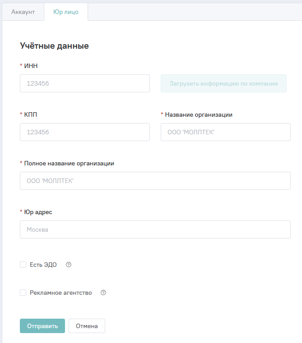Open the help icon beside Рекламное агентство
Image resolution: width=302 pixels, height=343 pixels.
pyautogui.click(x=103, y=293)
